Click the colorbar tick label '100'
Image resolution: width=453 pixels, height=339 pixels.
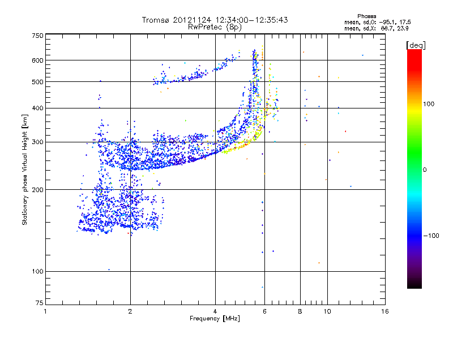coord(429,104)
